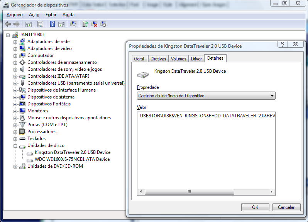308x222 pixels.
Task: Select the Teclados category label
Action: pyautogui.click(x=37, y=139)
